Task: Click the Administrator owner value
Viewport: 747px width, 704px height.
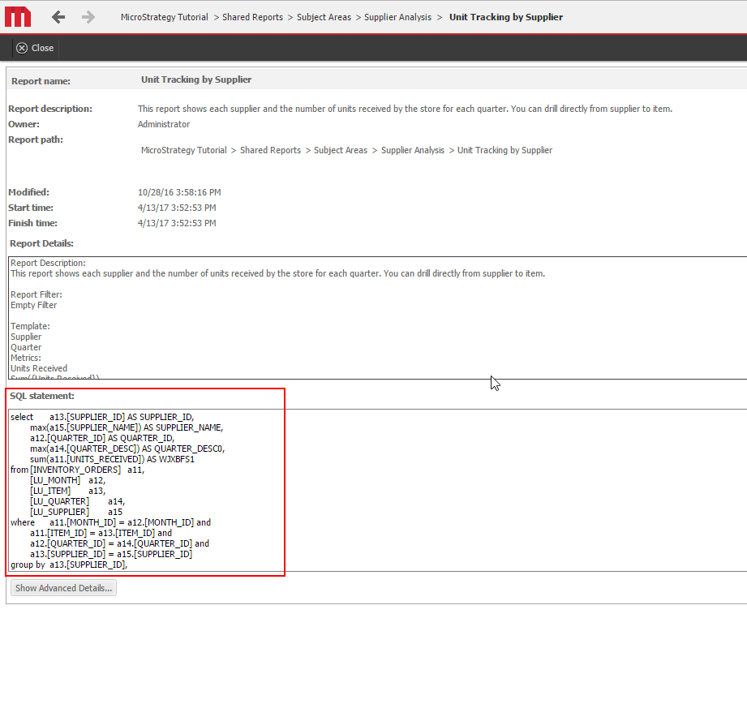Action: pos(164,124)
